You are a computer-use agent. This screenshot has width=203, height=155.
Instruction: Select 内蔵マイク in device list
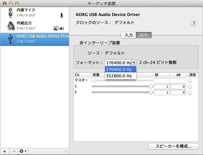35,13
